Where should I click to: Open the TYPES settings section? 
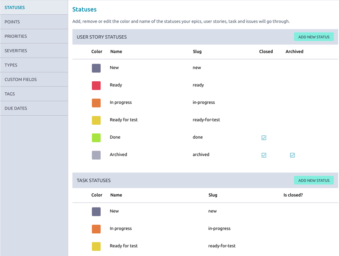click(x=12, y=65)
